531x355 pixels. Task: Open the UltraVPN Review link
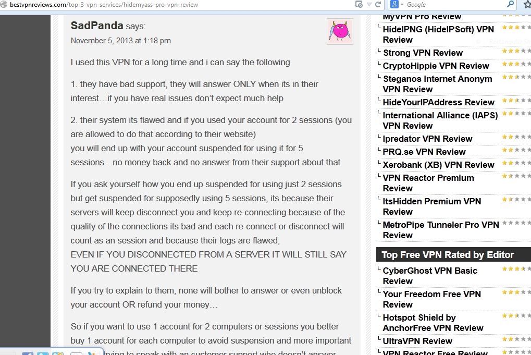417,341
